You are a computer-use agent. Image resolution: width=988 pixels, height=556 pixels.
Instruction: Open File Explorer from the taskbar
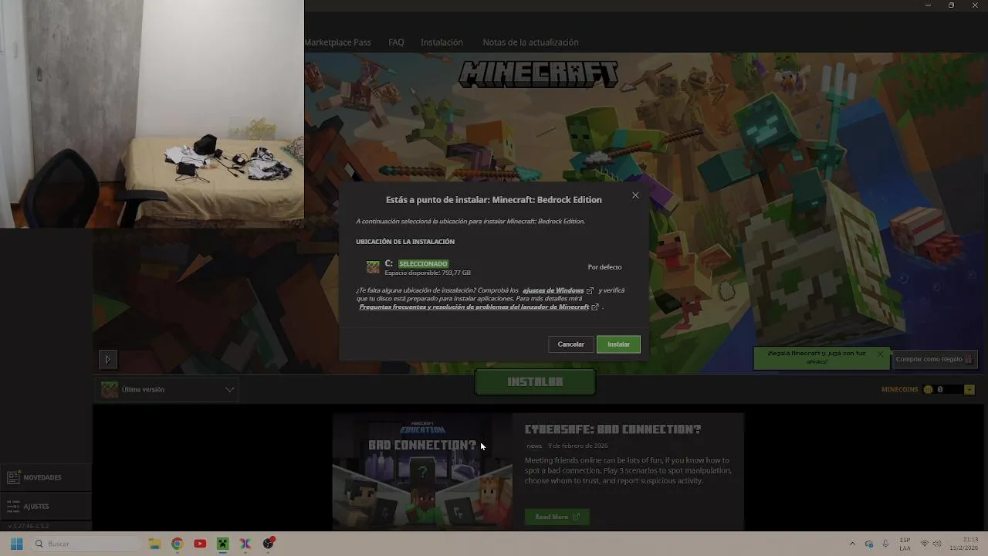(x=154, y=544)
